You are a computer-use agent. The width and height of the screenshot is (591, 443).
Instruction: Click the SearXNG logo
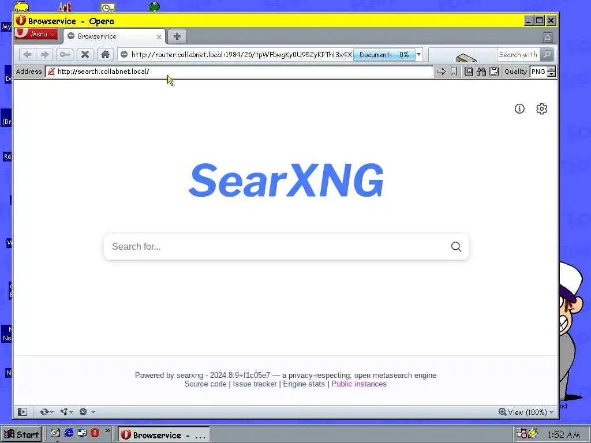pyautogui.click(x=286, y=181)
